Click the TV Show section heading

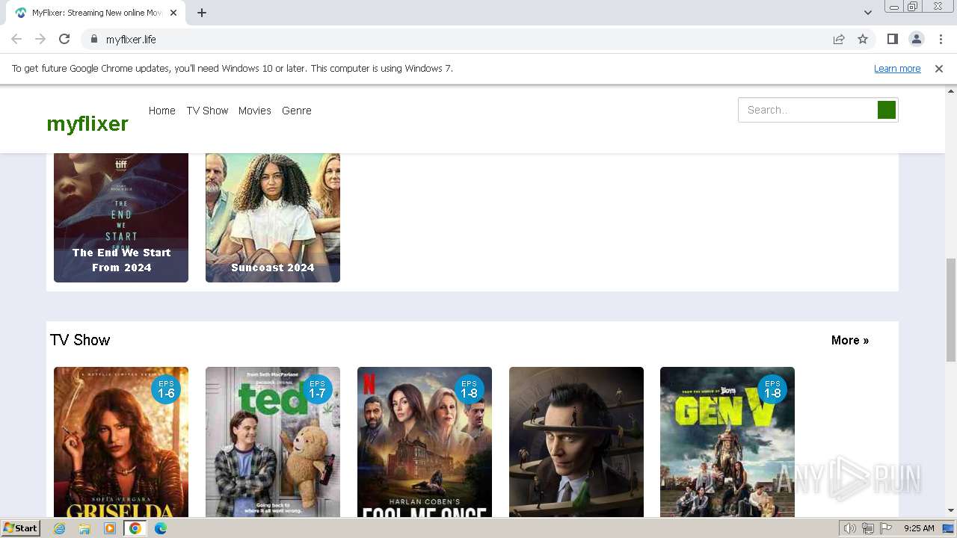point(80,340)
